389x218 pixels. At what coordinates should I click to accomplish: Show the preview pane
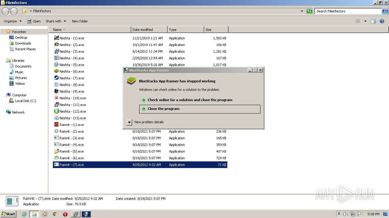374,21
